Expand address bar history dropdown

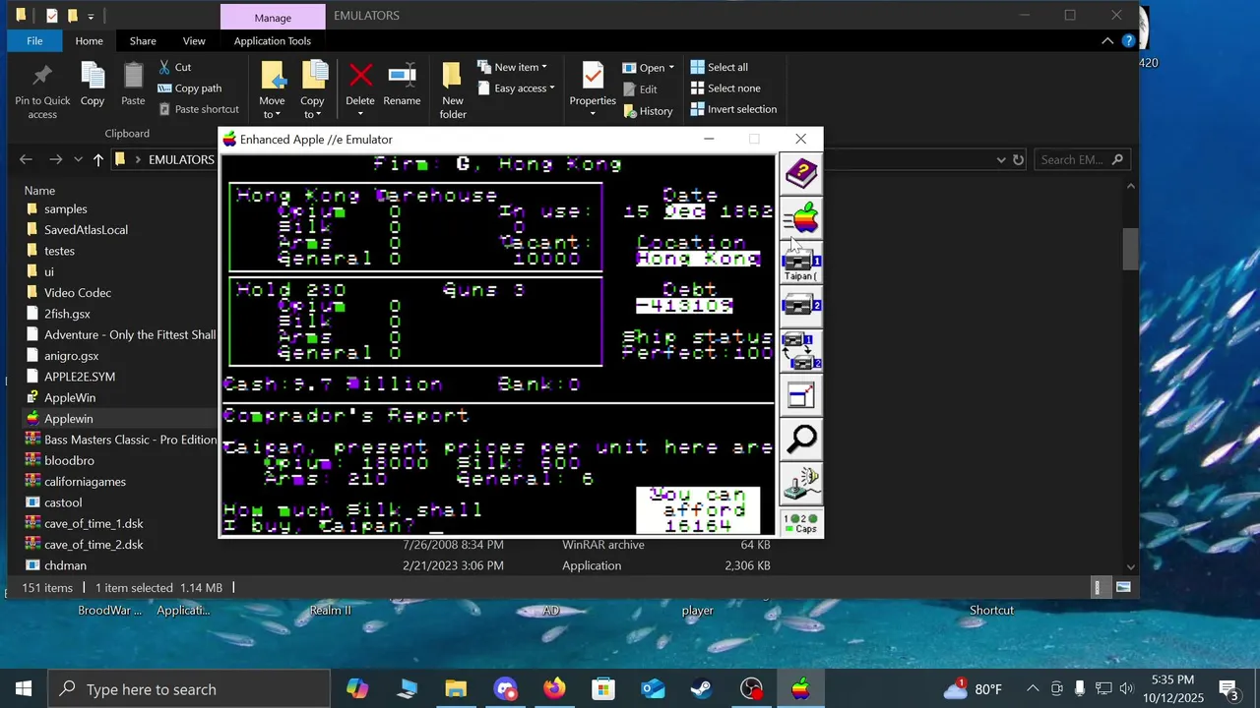[1001, 159]
